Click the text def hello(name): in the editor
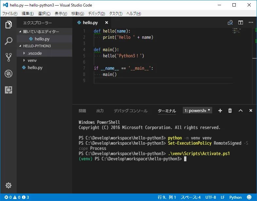Screen dimensions: 257x201 112,31
